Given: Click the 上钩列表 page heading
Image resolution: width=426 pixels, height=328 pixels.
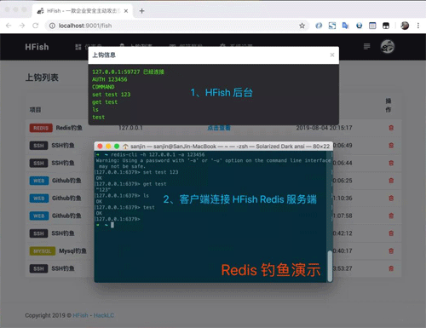Looking at the screenshot, I should [x=42, y=78].
